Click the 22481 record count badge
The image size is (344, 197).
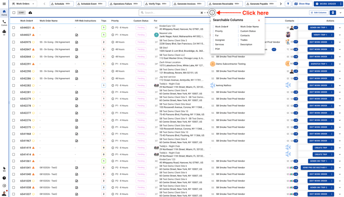click(x=21, y=13)
